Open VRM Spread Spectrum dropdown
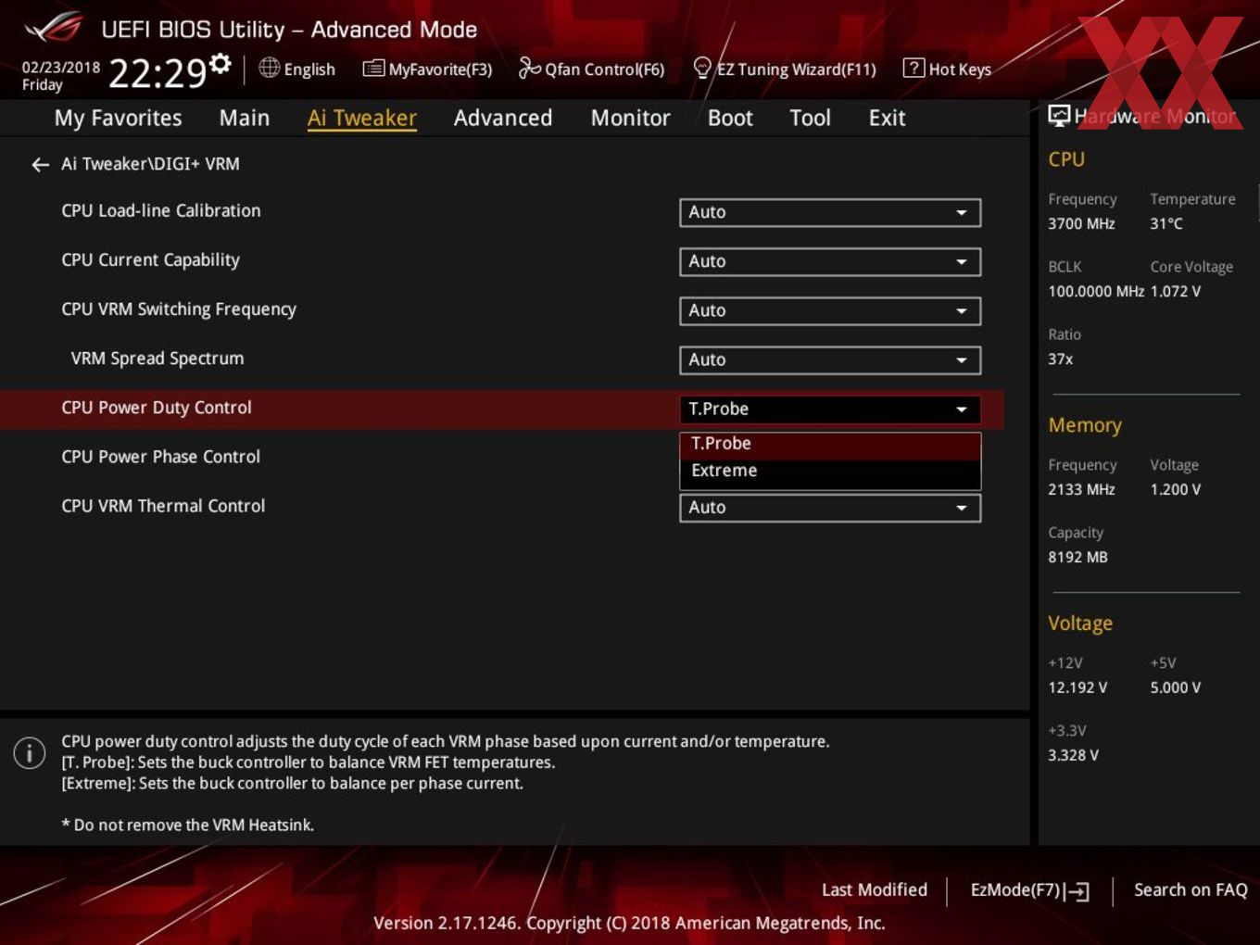This screenshot has width=1260, height=945. point(830,359)
